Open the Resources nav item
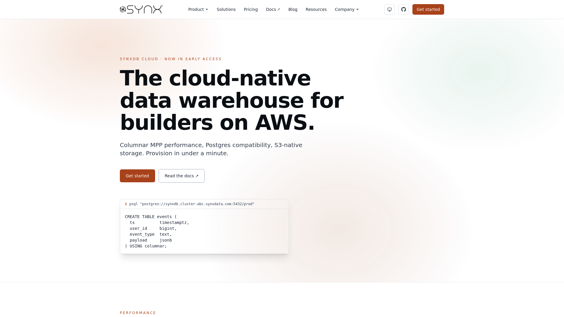Viewport: 564px width, 317px height. pyautogui.click(x=316, y=9)
